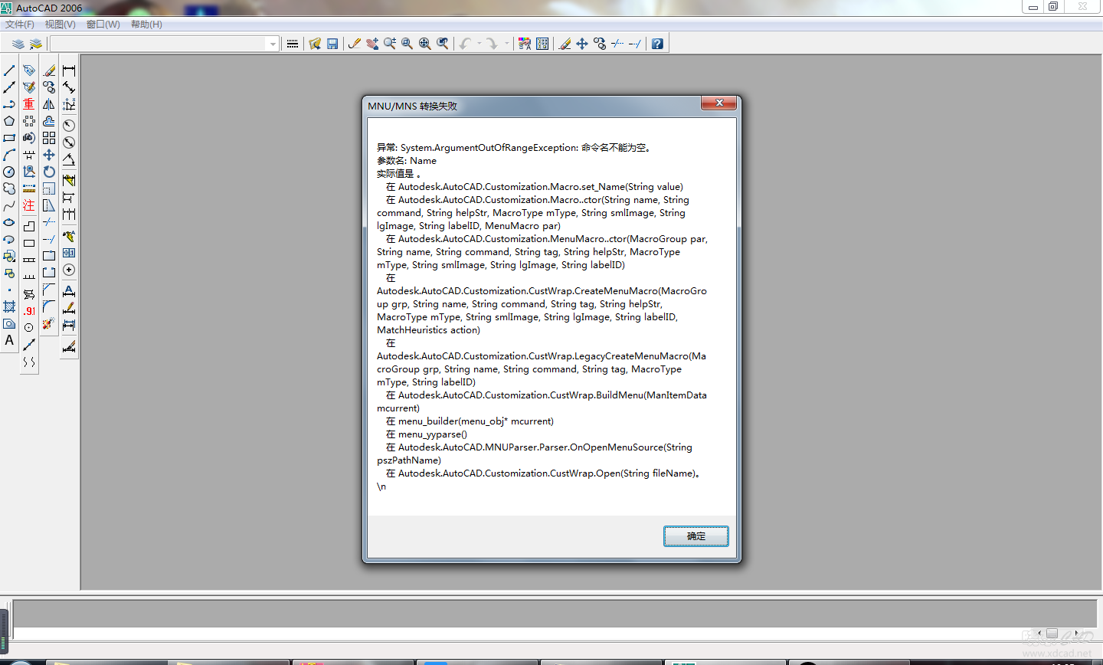Image resolution: width=1103 pixels, height=665 pixels.
Task: Click the red .91 icon
Action: pos(29,311)
